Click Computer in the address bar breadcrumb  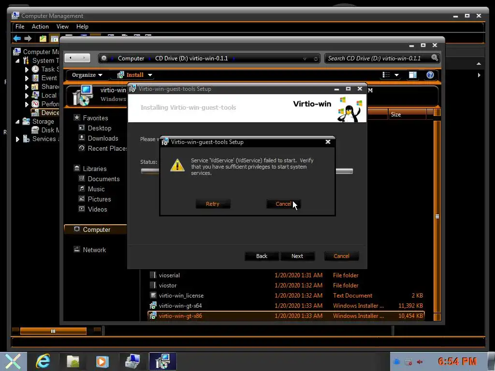click(131, 58)
